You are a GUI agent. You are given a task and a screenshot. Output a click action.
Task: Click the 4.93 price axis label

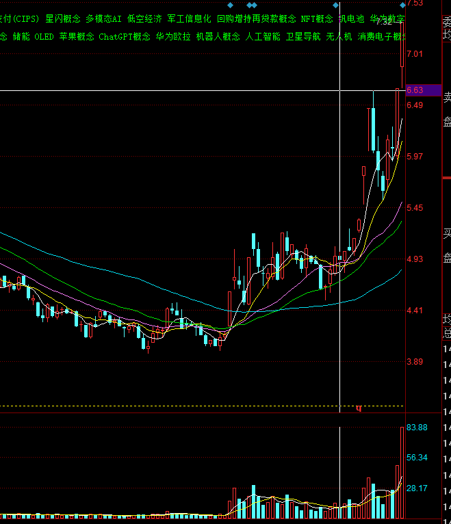coord(415,259)
